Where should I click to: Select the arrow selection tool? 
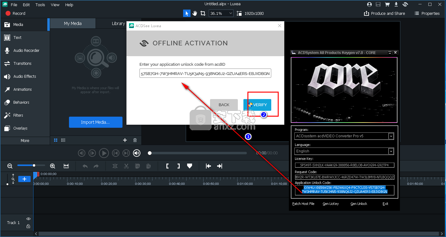point(187,13)
